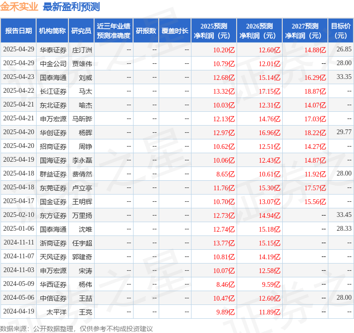Select 群益证券 institution cell
The width and height of the screenshot is (354, 333).
(53, 174)
